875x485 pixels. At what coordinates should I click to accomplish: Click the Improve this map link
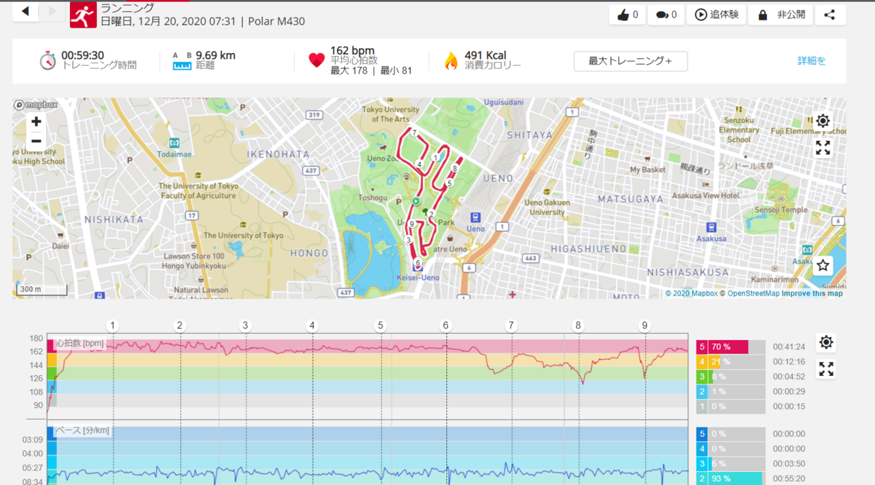tap(812, 293)
